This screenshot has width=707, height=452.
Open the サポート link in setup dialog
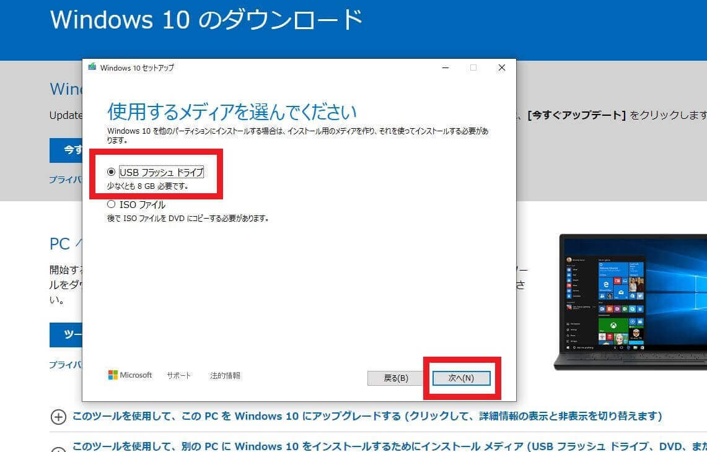click(179, 375)
